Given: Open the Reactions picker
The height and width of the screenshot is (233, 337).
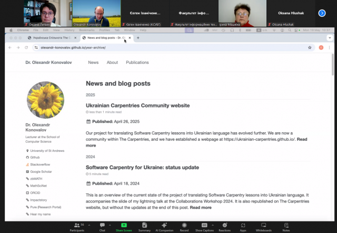Looking at the screenshot, I should point(225,227).
